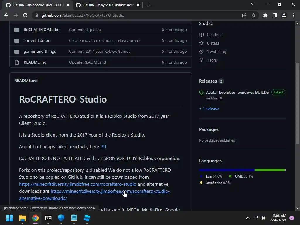Switch to the lx-vy/2017-Roblox-Acc tab

pos(108,5)
